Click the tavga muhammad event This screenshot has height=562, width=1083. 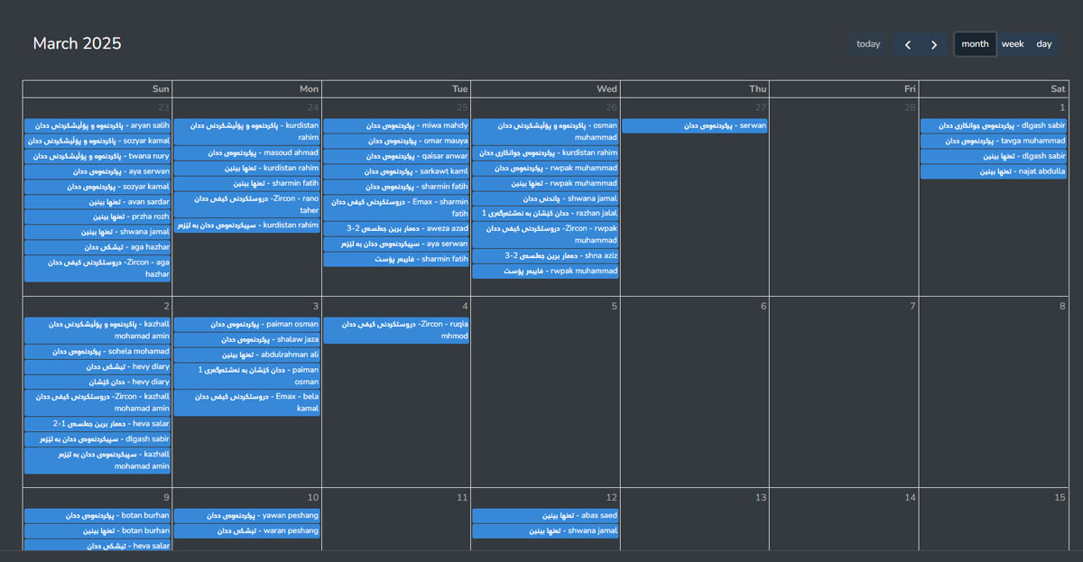[993, 142]
